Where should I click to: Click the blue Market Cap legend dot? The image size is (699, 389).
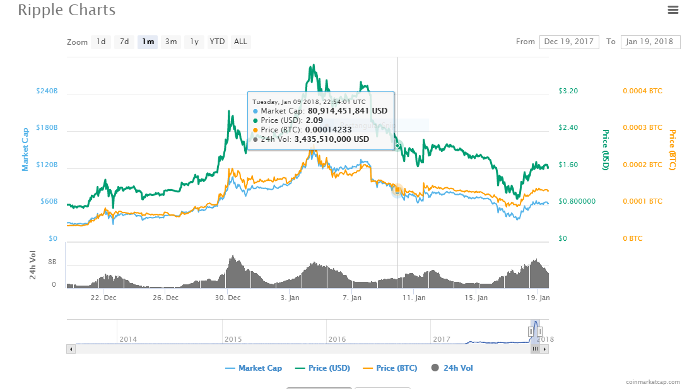click(231, 368)
